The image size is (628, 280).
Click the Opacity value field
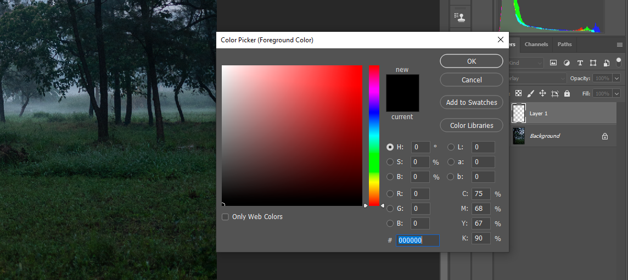(602, 78)
